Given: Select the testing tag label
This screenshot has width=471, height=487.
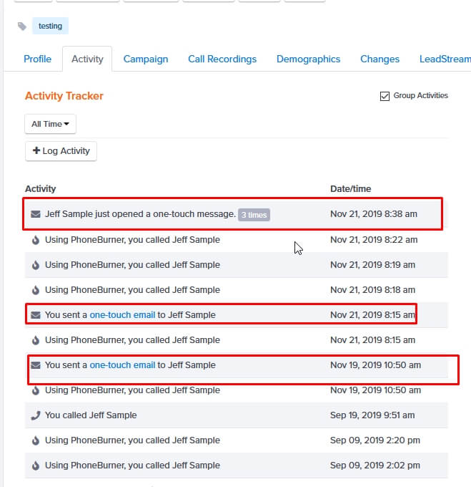Looking at the screenshot, I should point(50,26).
